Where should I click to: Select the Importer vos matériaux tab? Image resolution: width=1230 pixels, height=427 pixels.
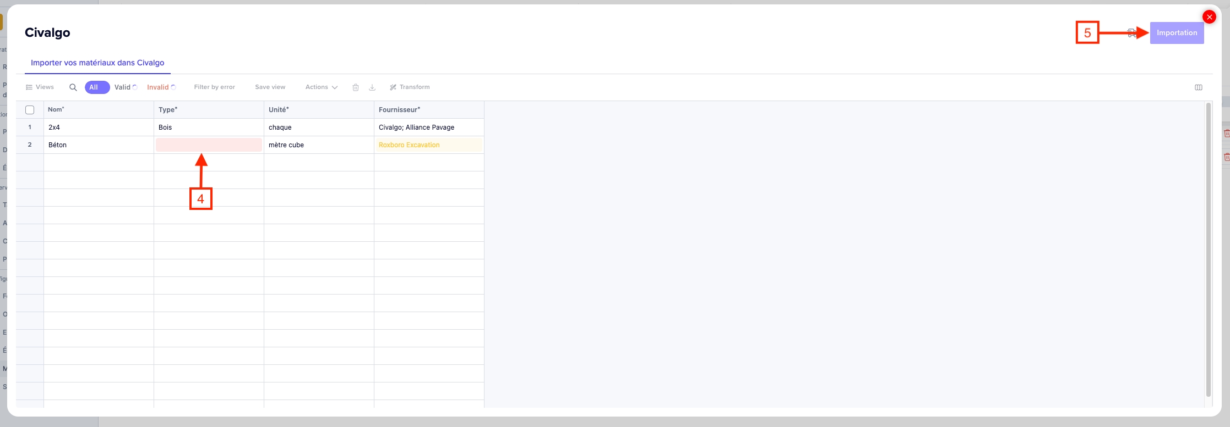tap(97, 63)
